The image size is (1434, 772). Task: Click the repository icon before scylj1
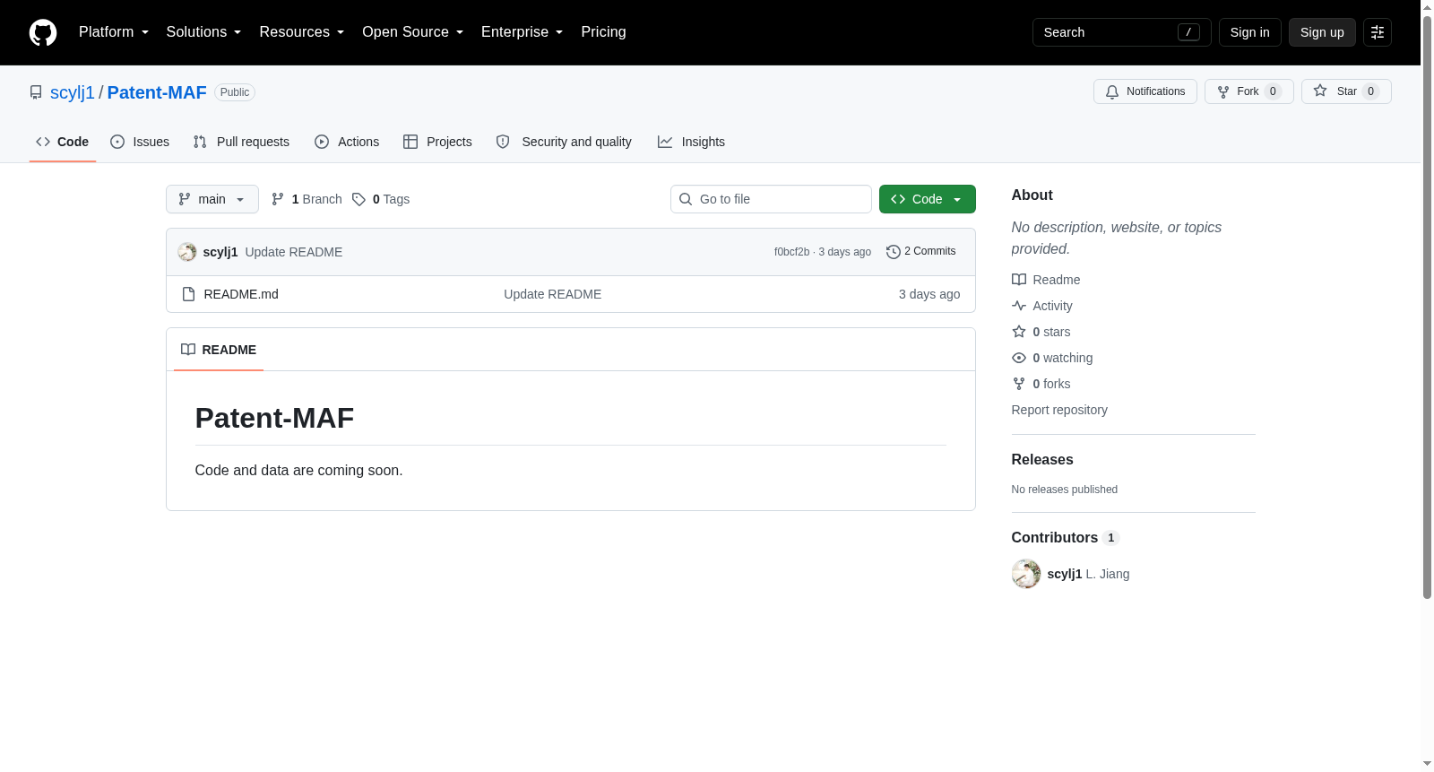click(x=36, y=92)
